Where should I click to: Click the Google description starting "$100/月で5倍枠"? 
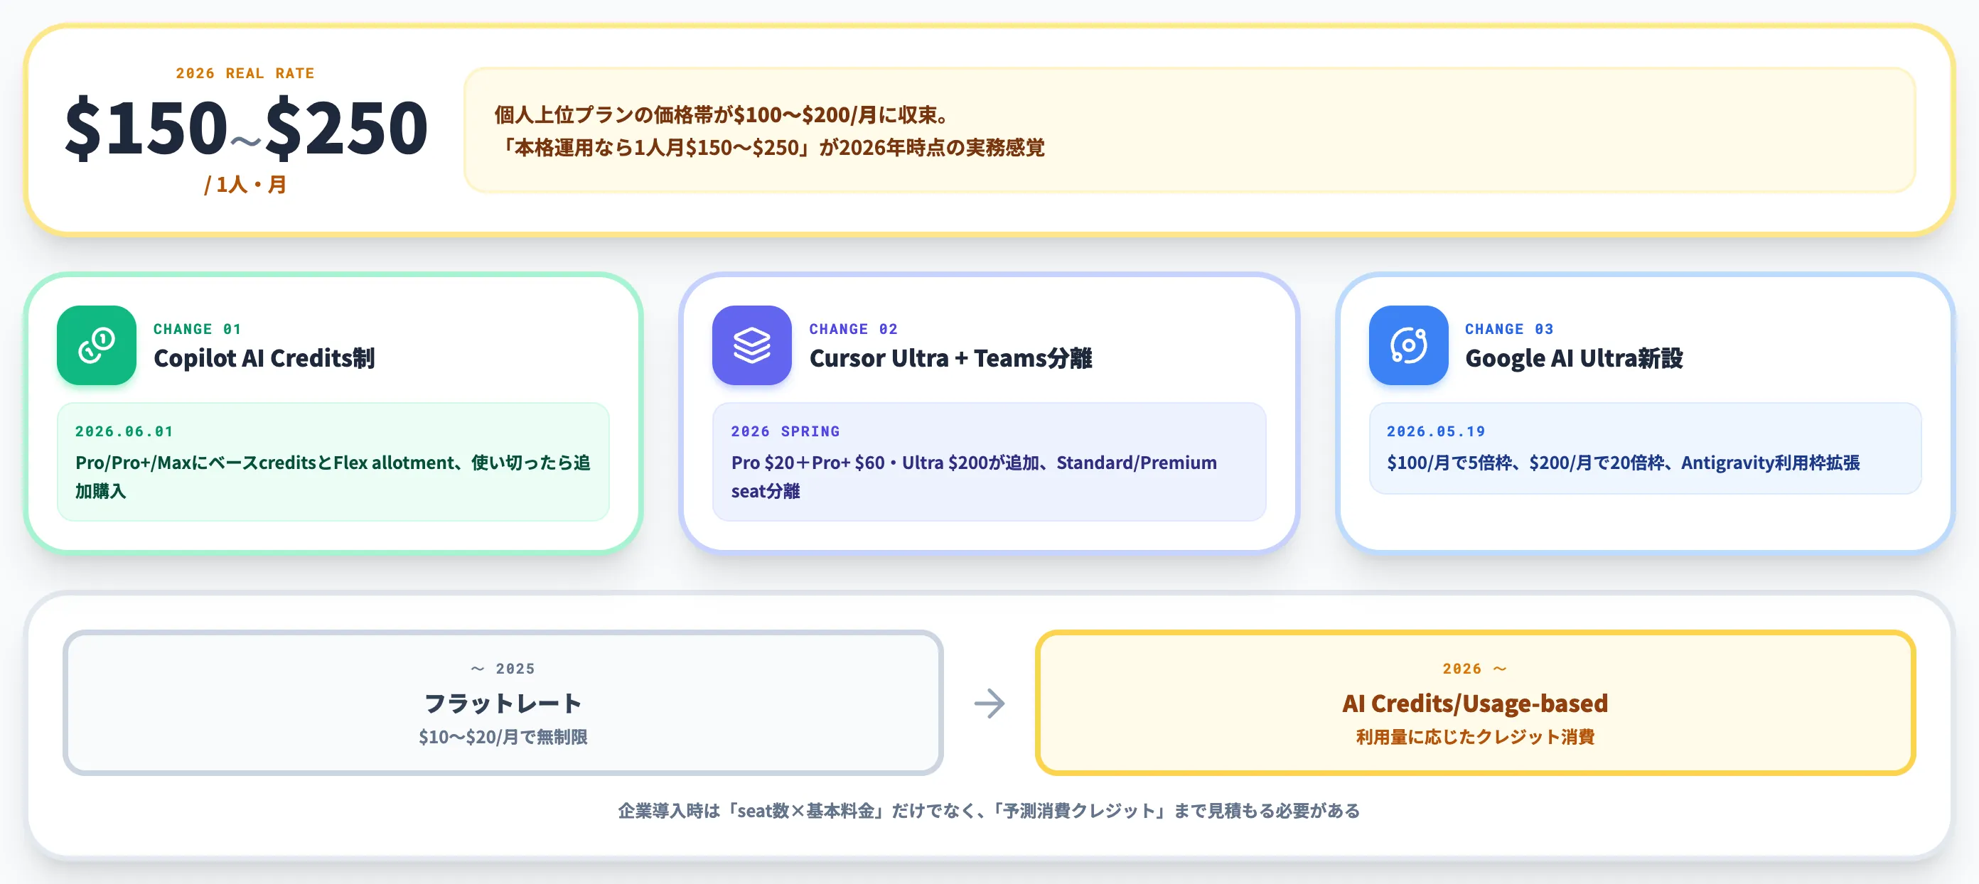pyautogui.click(x=1624, y=463)
